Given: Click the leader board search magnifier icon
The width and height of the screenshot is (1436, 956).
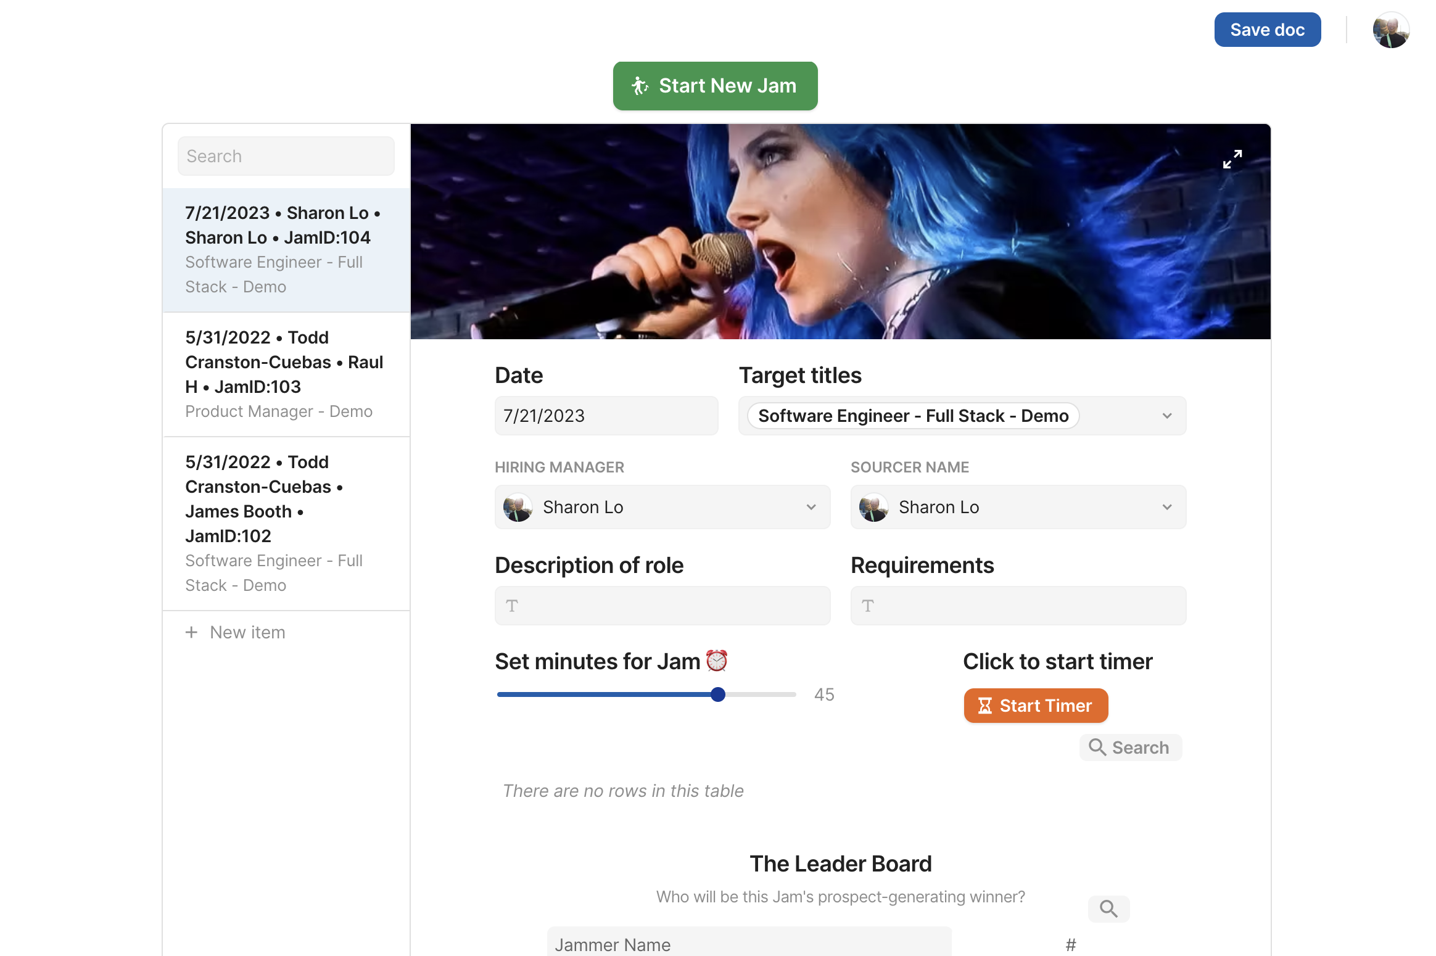Looking at the screenshot, I should click(1108, 909).
